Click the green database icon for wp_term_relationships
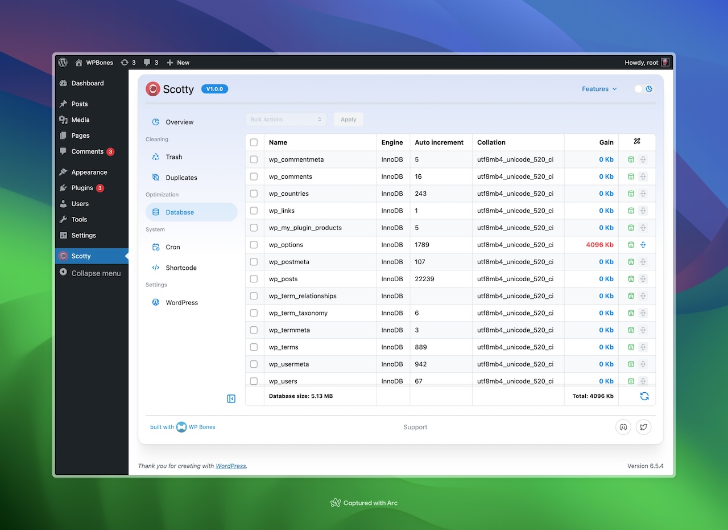728x530 pixels. pos(631,296)
